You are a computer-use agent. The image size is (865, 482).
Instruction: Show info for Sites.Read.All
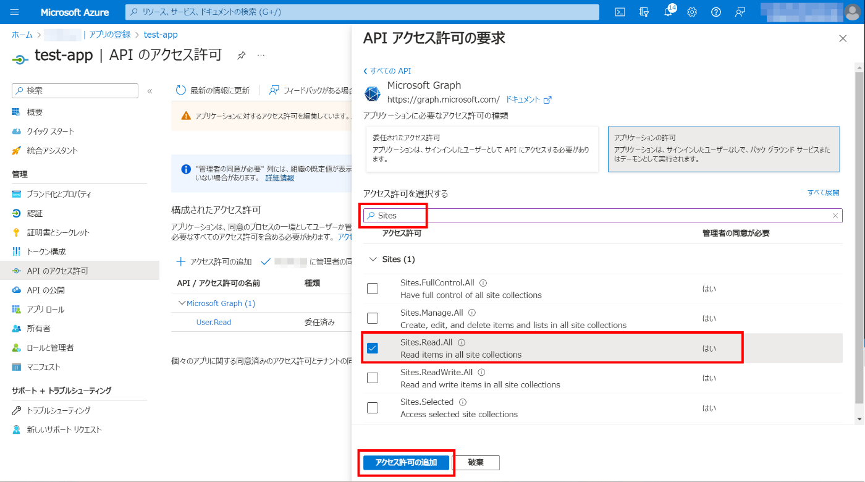tap(462, 342)
